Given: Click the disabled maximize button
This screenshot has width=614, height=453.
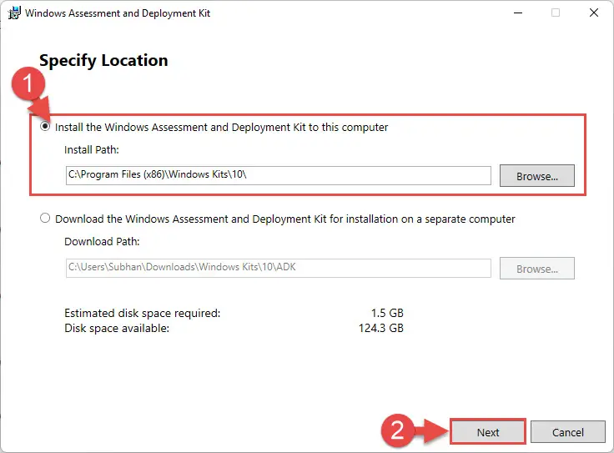Looking at the screenshot, I should (x=556, y=13).
